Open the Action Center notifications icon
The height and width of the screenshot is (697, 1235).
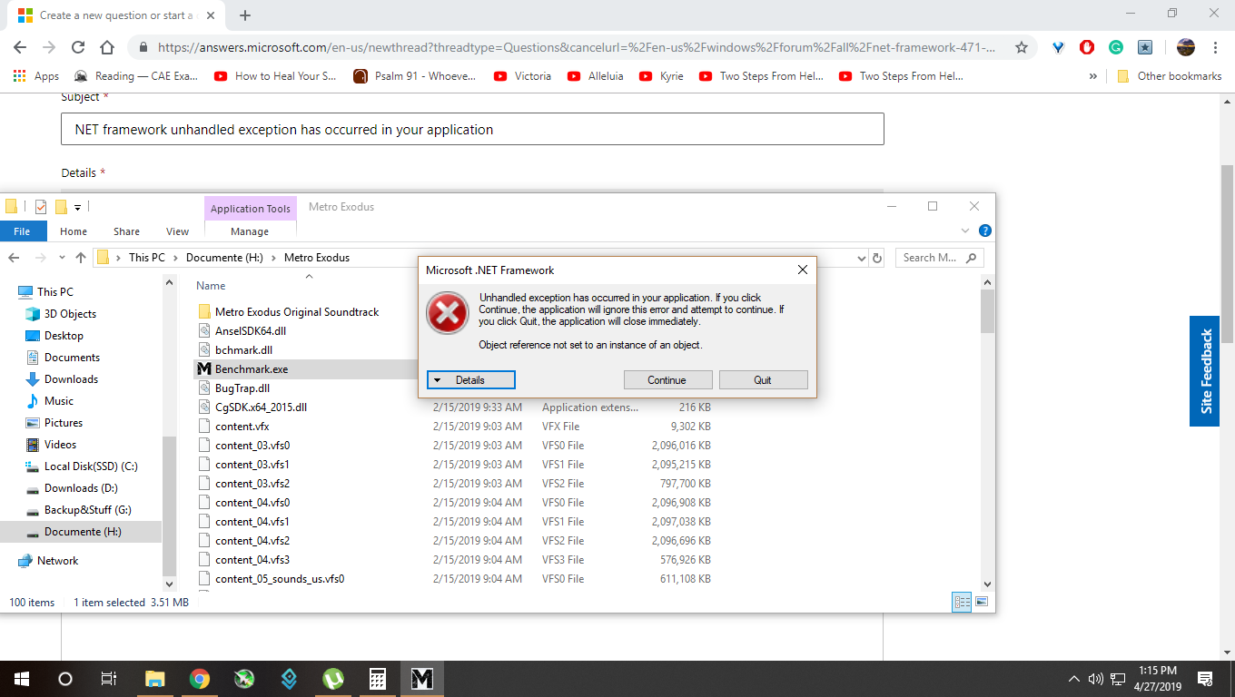coord(1206,678)
